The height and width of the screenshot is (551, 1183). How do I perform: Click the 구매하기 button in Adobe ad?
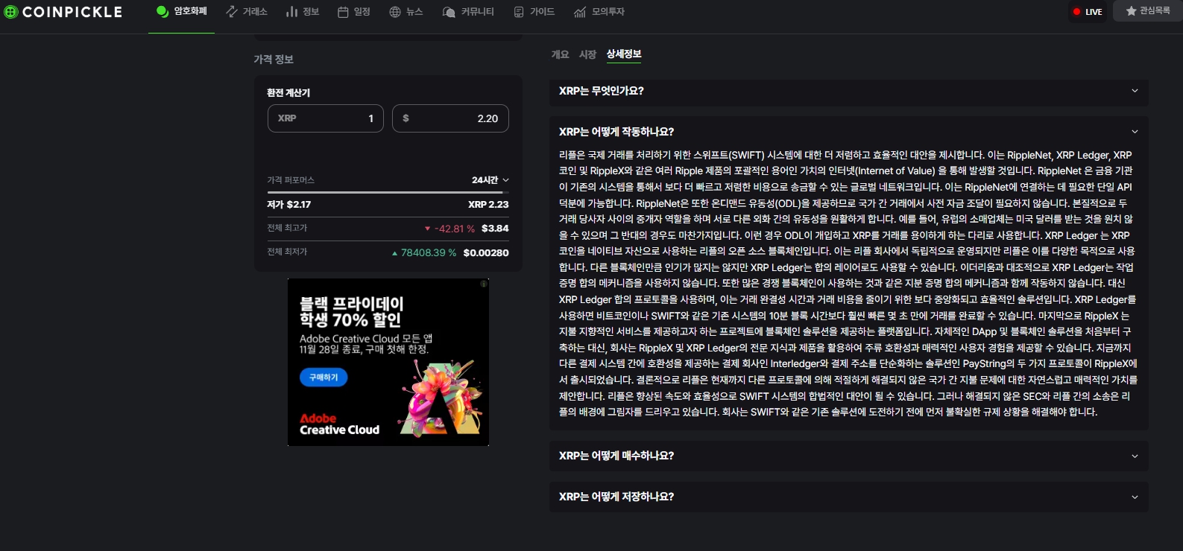pos(324,378)
